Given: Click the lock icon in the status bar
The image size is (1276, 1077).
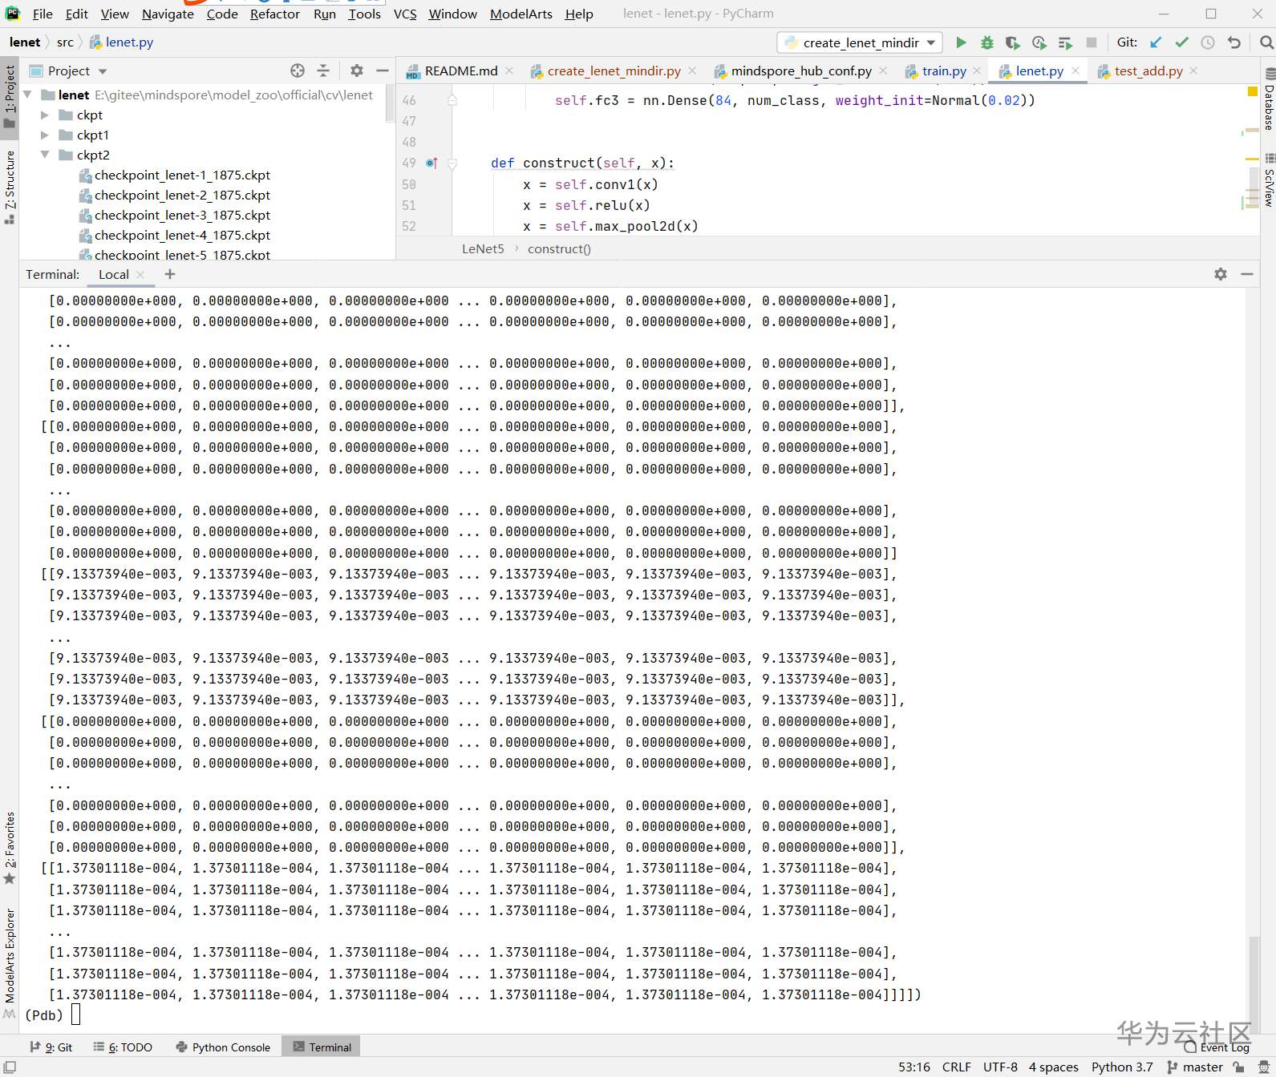Looking at the screenshot, I should (x=1239, y=1067).
